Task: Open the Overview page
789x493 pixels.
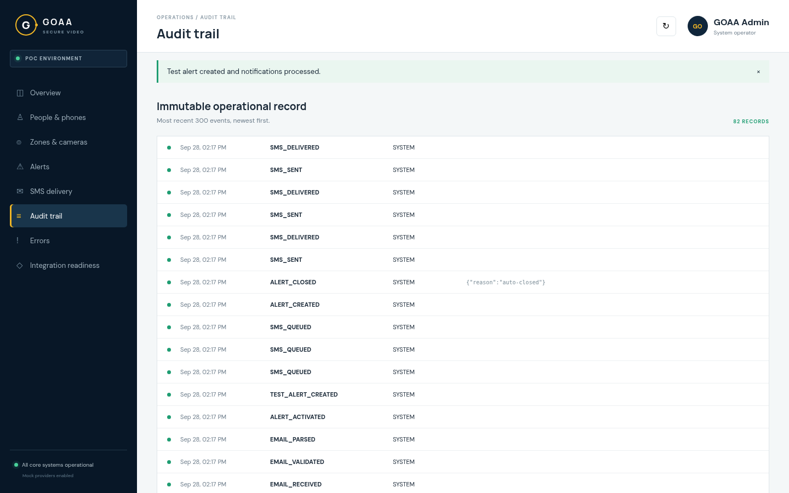Action: [x=68, y=93]
